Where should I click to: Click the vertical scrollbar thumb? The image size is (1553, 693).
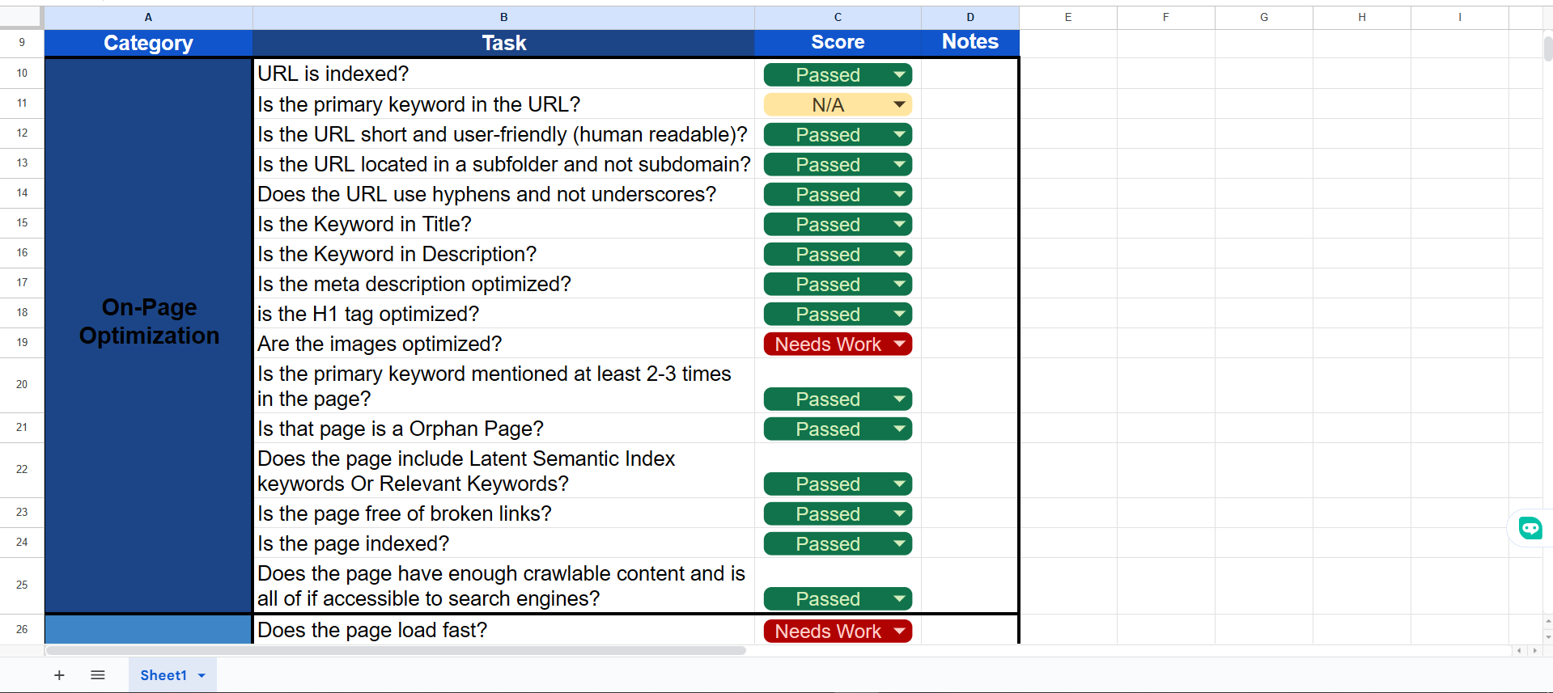pos(1547,49)
